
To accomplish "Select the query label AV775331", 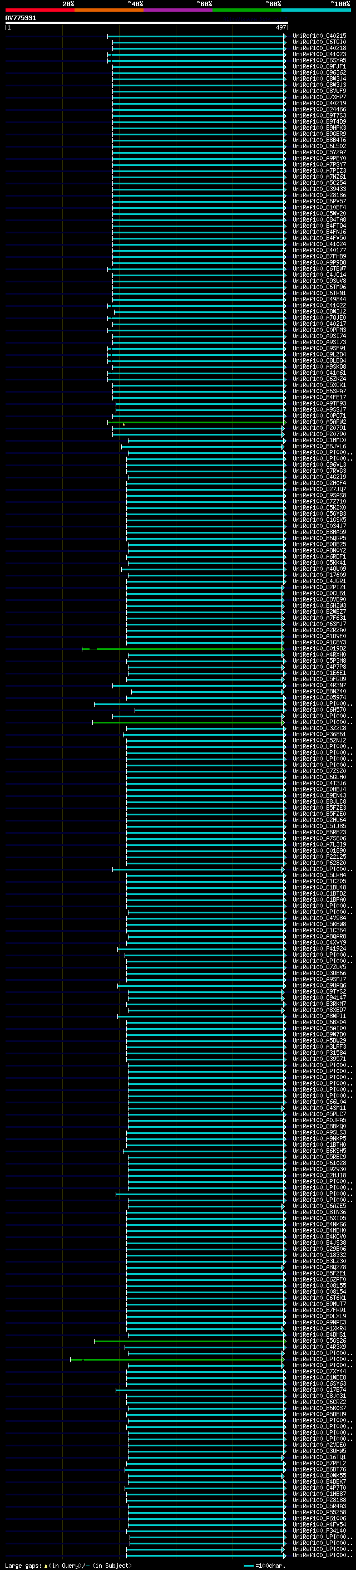I will pyautogui.click(x=21, y=18).
